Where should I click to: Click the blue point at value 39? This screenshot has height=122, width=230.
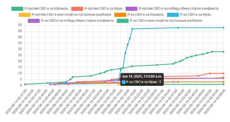[130, 38]
